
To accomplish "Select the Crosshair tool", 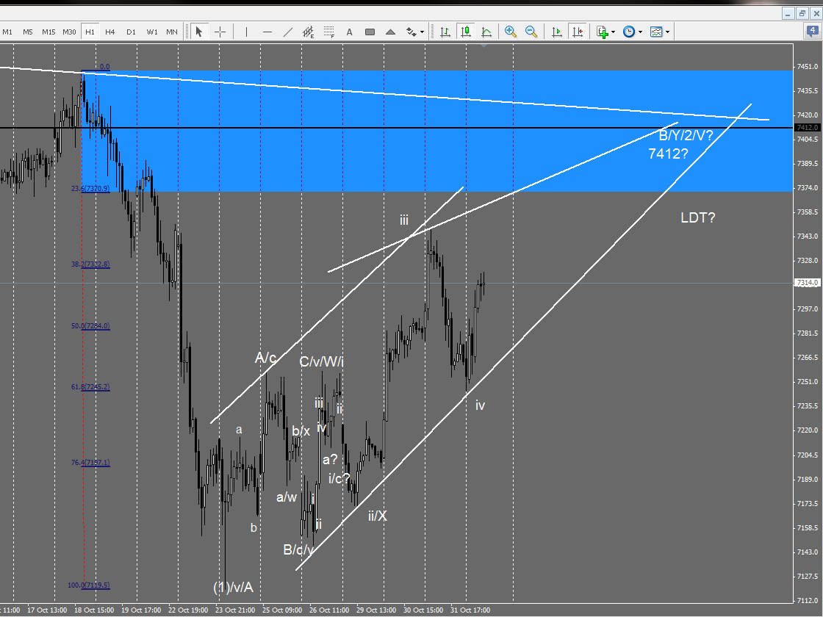I will 220,32.
